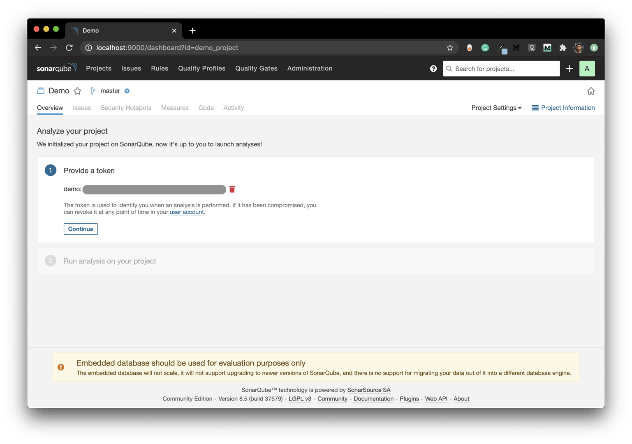Screen dimensions: 632x444
Task: Open the Plugins footer link
Action: (409, 399)
